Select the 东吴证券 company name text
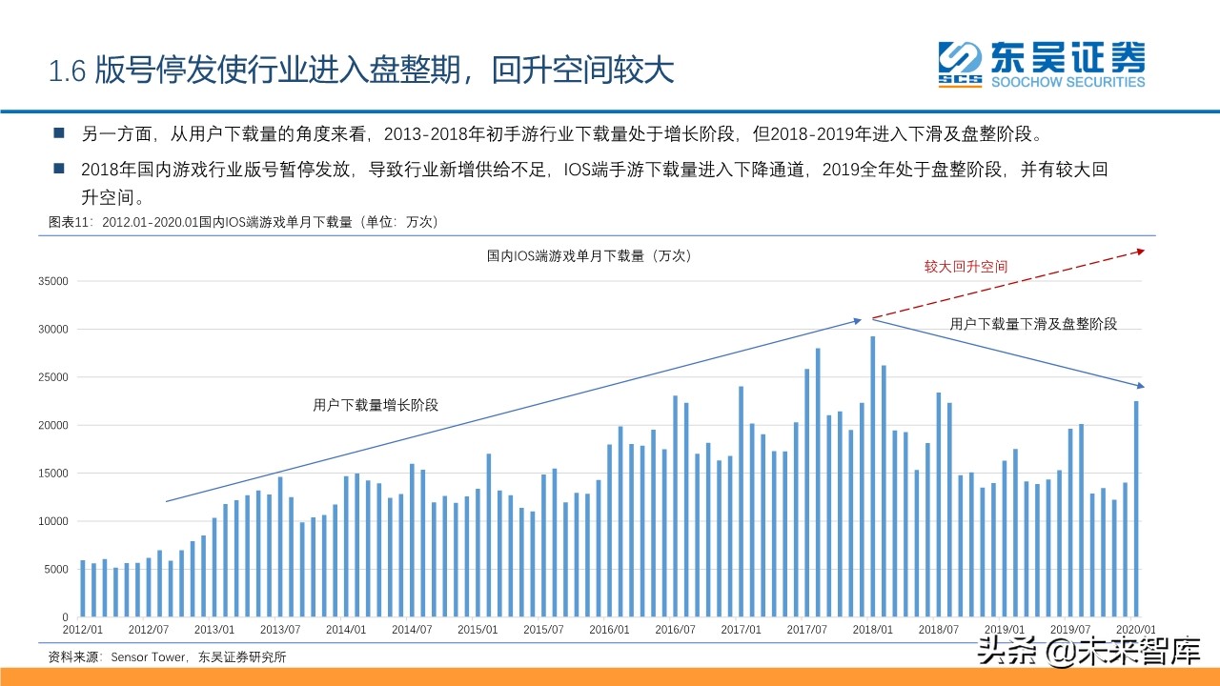 coord(1067,57)
